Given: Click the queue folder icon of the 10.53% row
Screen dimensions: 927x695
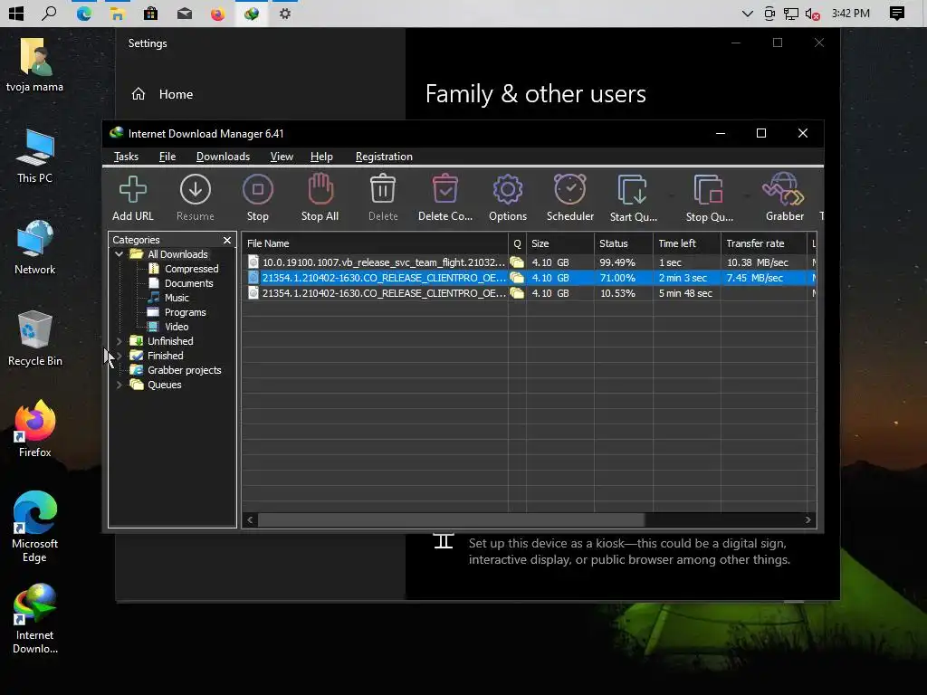Looking at the screenshot, I should pos(517,293).
